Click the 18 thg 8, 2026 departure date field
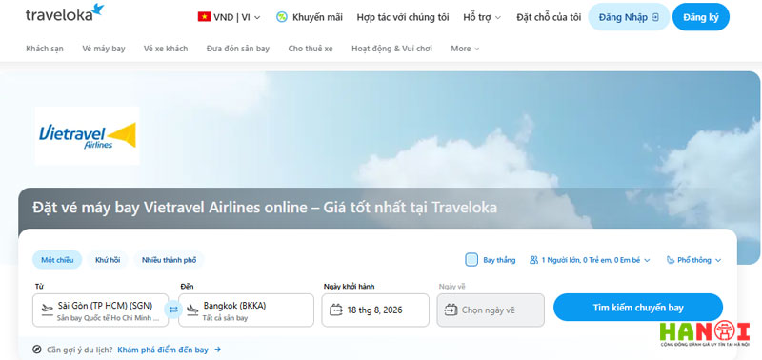This screenshot has width=762, height=360. tap(375, 310)
